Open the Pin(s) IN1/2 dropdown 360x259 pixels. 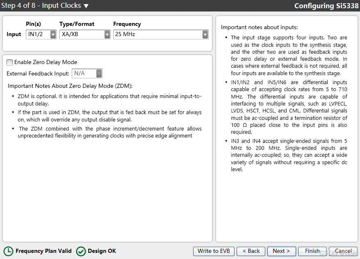pos(41,34)
